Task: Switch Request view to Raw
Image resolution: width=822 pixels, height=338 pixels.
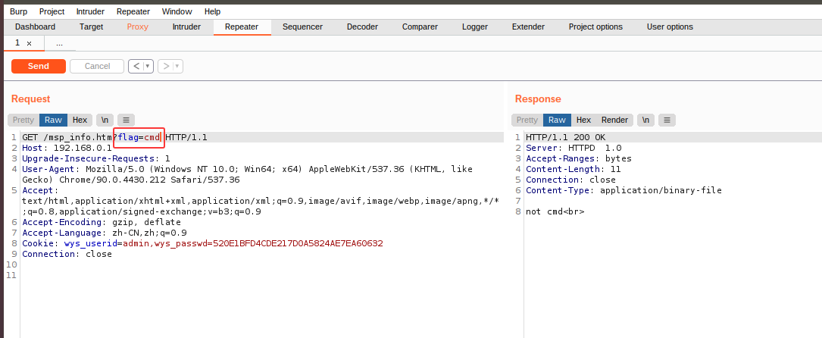Action: click(53, 120)
